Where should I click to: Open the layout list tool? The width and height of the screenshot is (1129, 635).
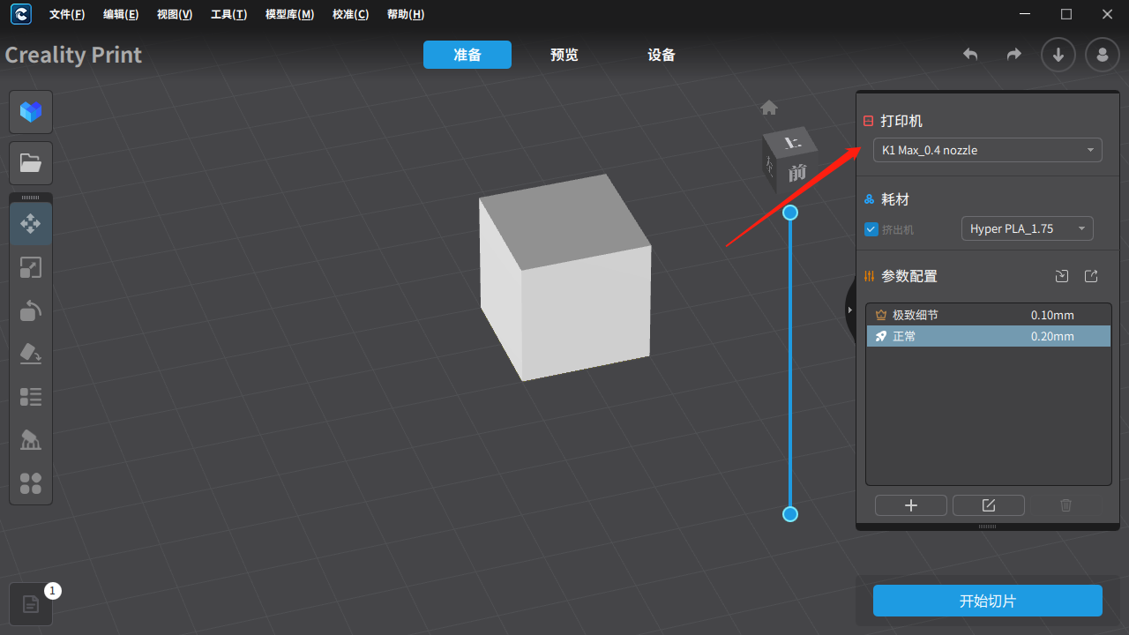pos(31,397)
